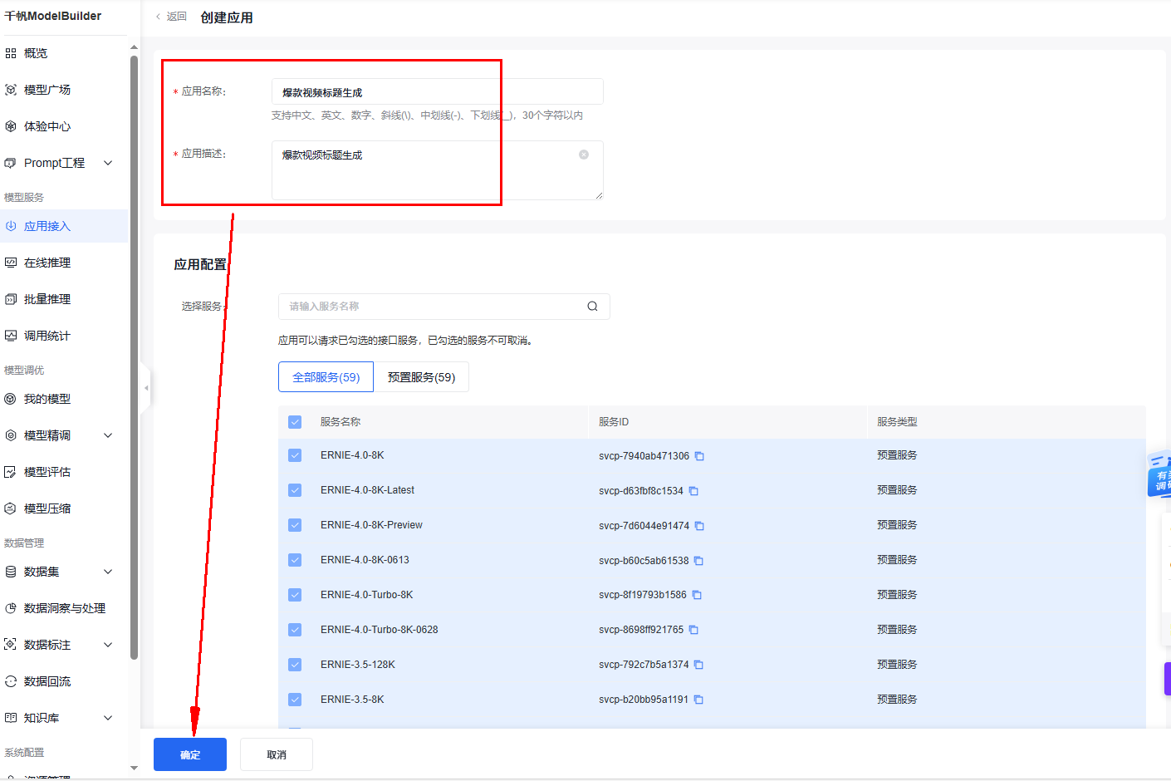This screenshot has height=781, width=1171.
Task: Copy service ID svcp-b60c5ab61538
Action: [698, 561]
